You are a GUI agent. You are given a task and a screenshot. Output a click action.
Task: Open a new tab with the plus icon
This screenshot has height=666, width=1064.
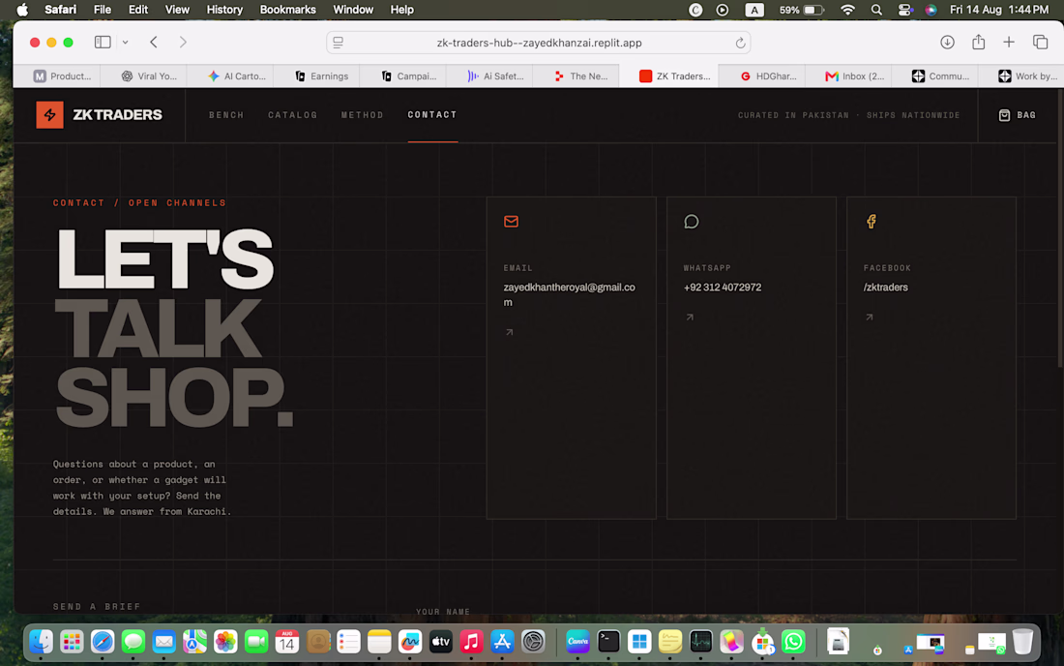1009,42
